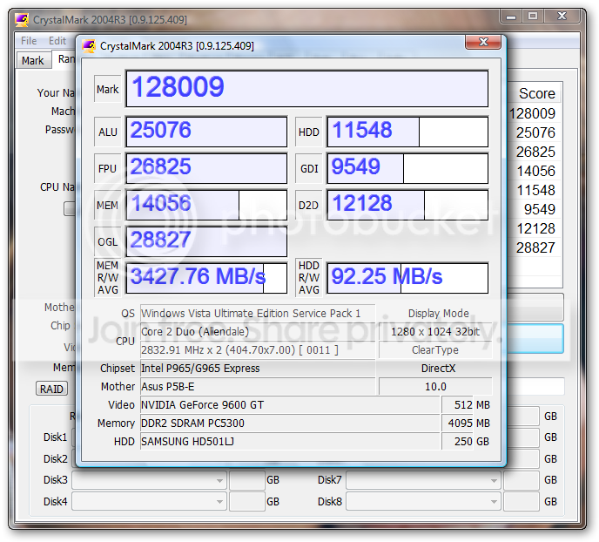Click the MEM score bar 14056 in dialog

(206, 206)
